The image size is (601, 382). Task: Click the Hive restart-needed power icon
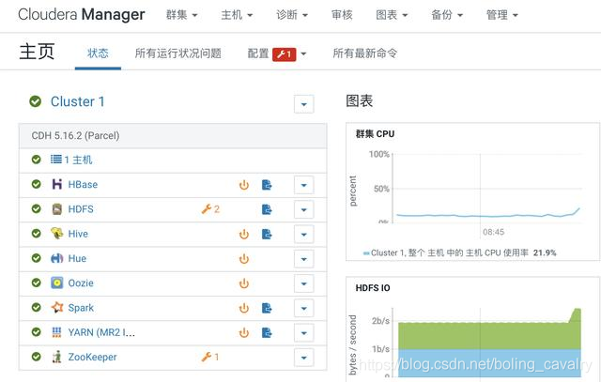tap(244, 234)
